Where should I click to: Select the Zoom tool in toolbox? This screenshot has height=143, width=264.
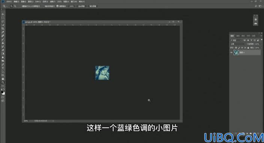pyautogui.click(x=3, y=82)
